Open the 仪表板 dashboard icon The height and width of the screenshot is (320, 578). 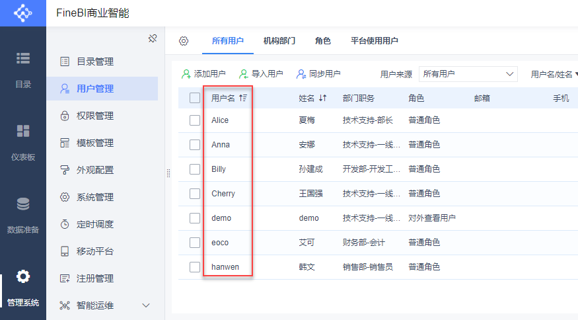(x=23, y=130)
